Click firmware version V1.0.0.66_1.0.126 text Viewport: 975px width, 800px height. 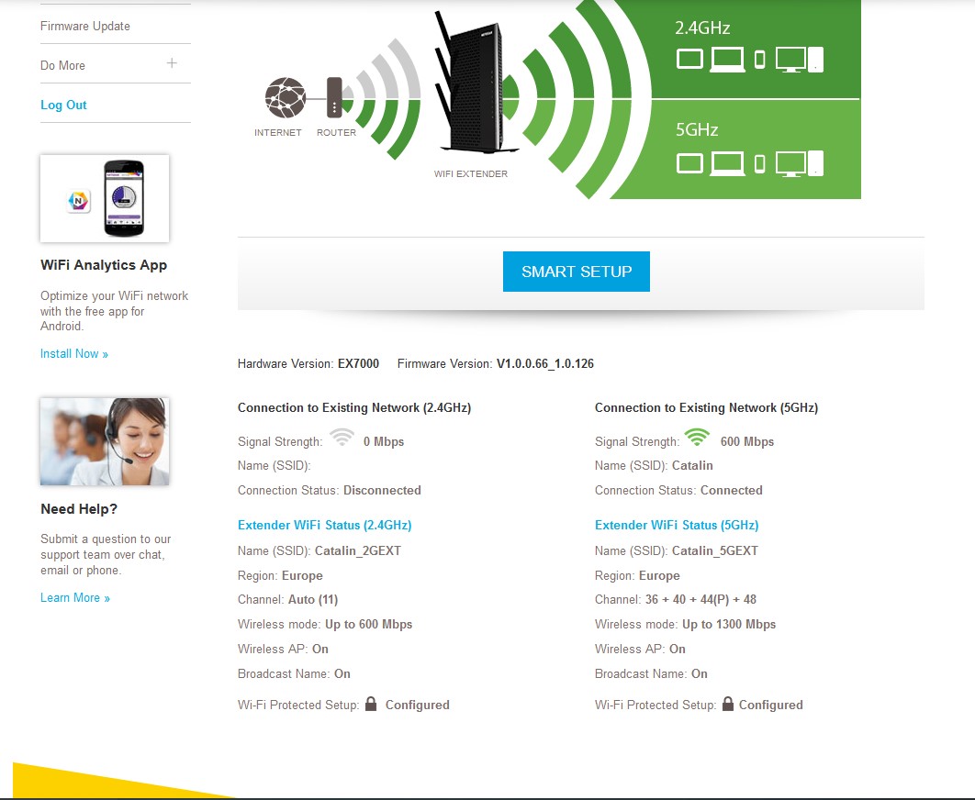coord(545,363)
